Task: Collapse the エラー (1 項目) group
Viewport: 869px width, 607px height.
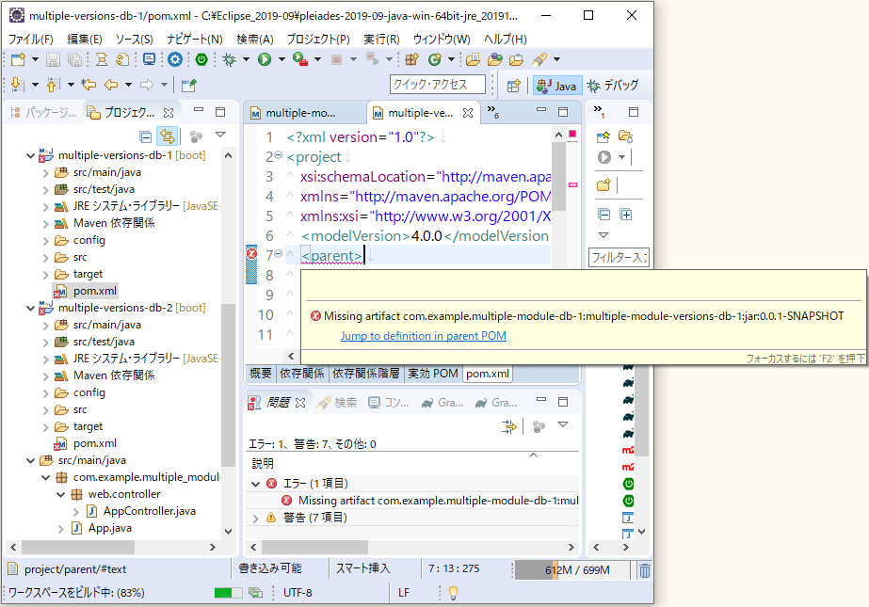Action: [255, 484]
